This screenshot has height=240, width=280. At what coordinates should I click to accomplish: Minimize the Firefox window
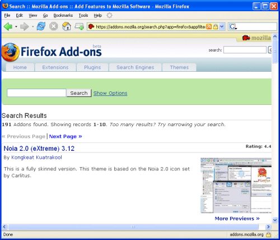[x=256, y=6]
